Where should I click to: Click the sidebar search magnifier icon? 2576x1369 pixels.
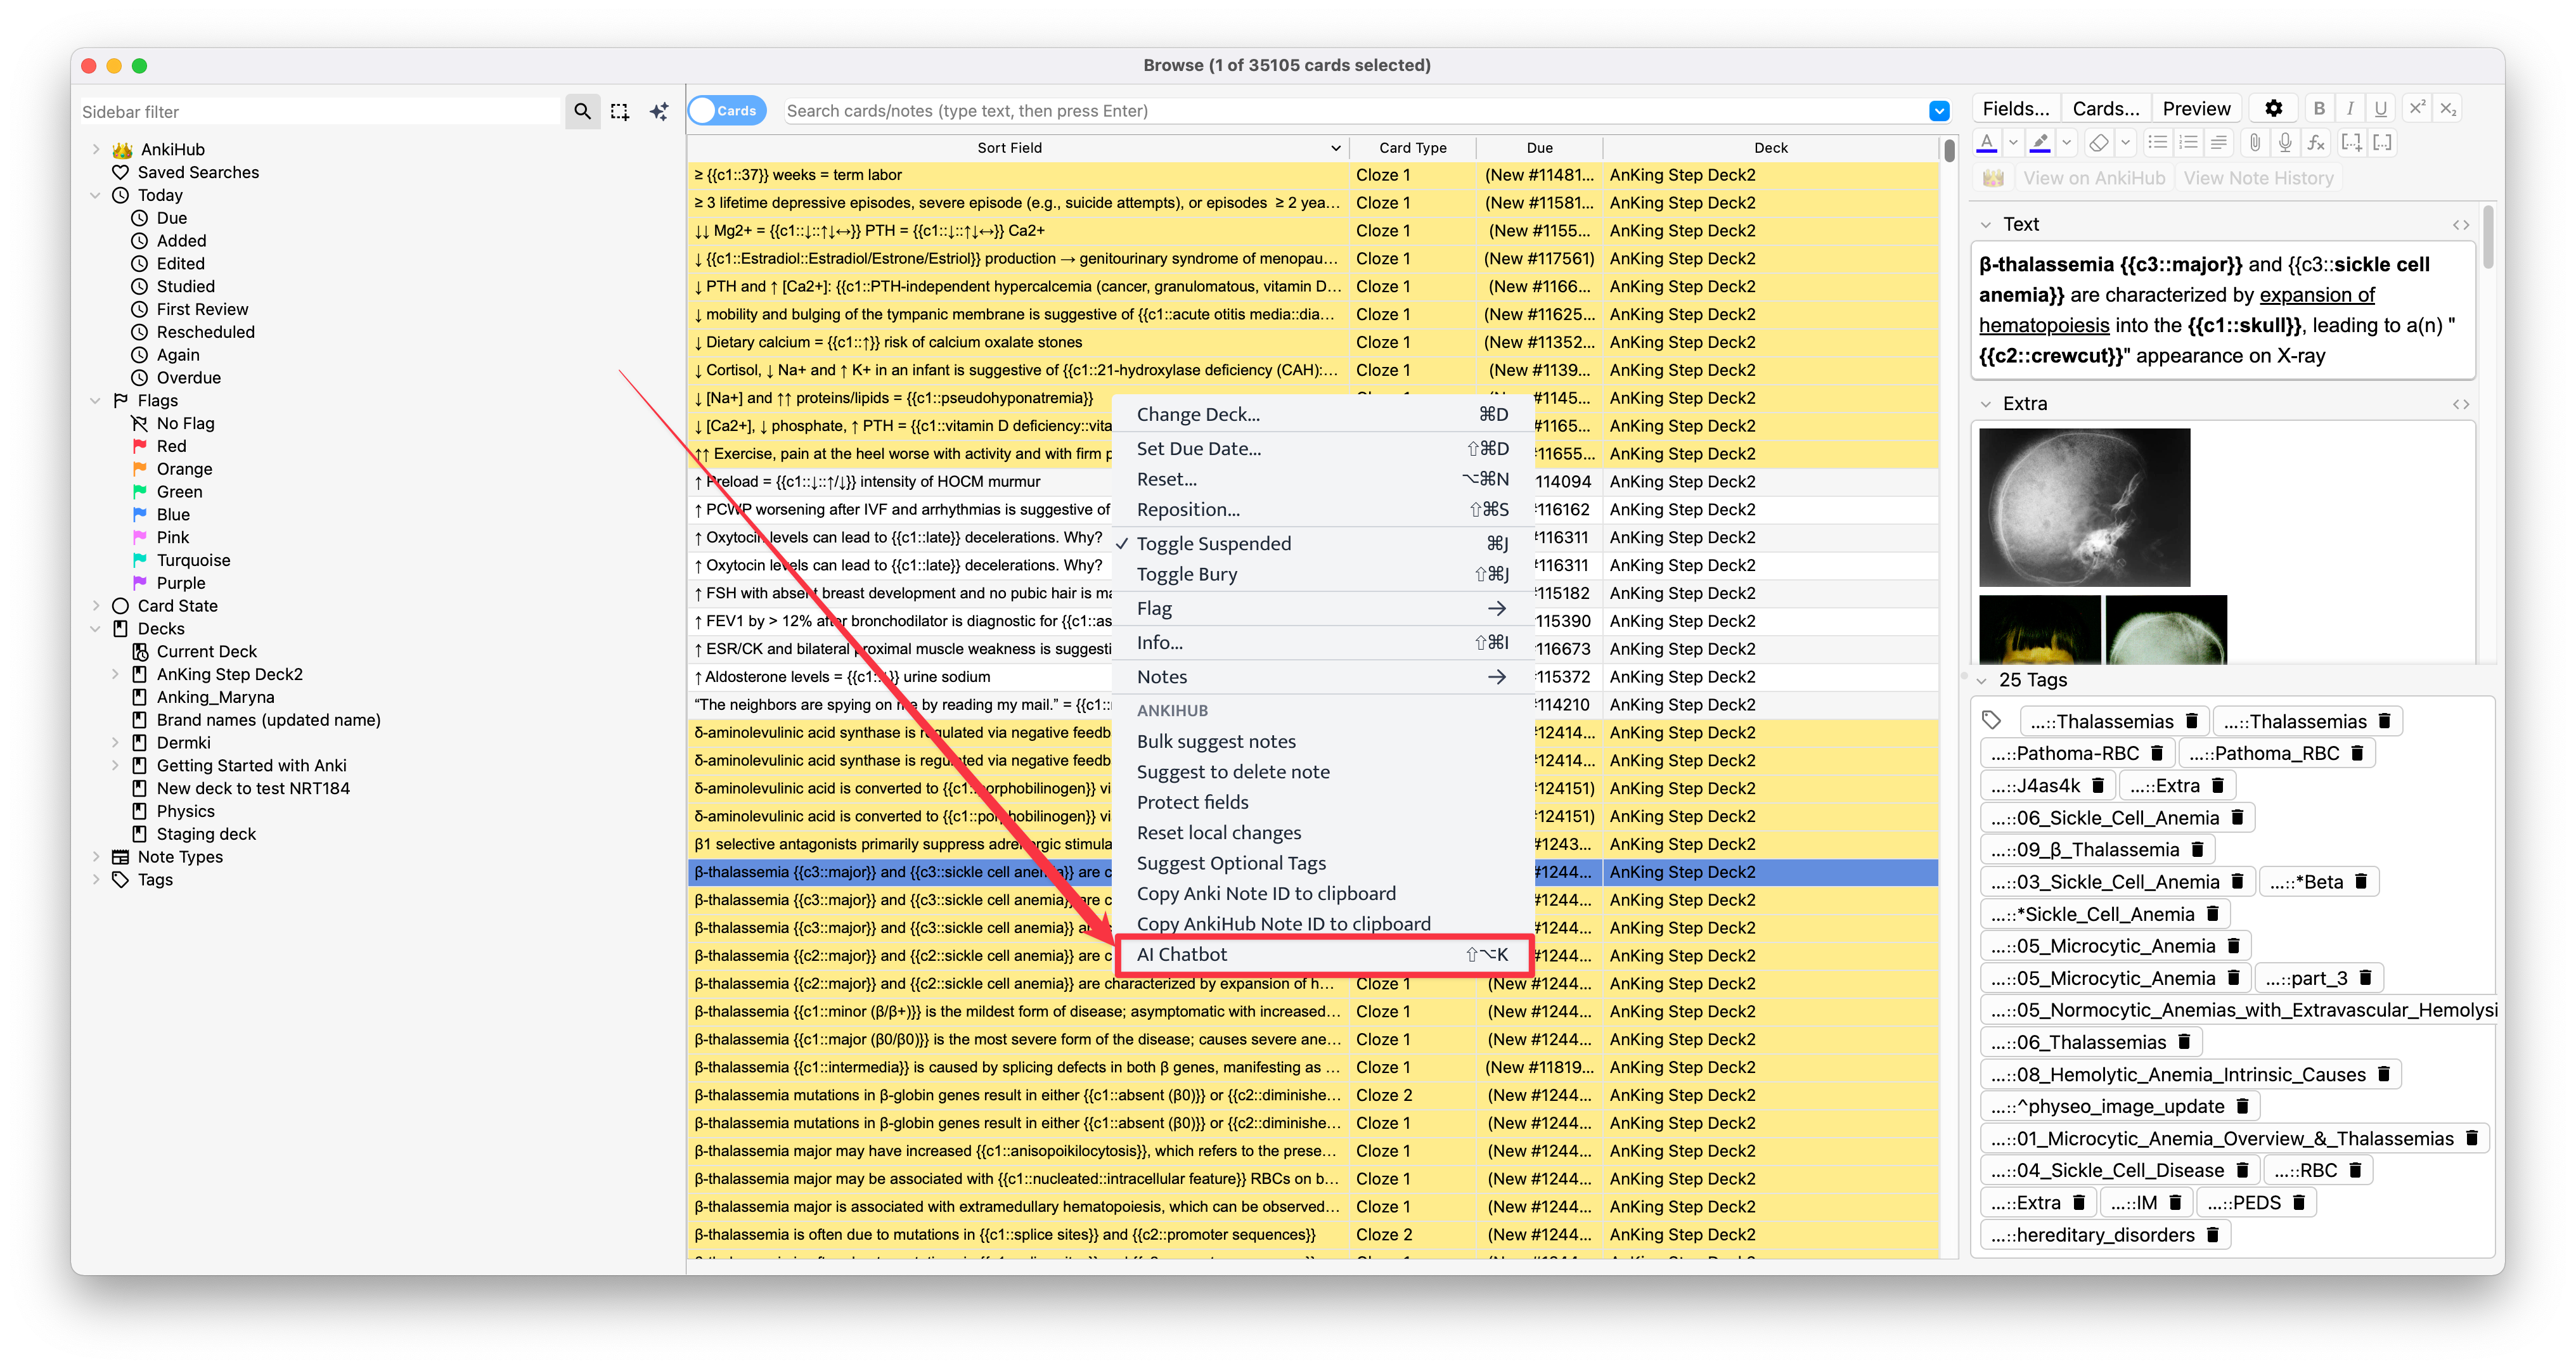tap(582, 111)
